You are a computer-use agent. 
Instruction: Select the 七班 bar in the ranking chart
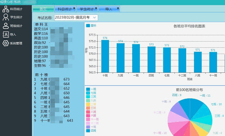coord(167,60)
